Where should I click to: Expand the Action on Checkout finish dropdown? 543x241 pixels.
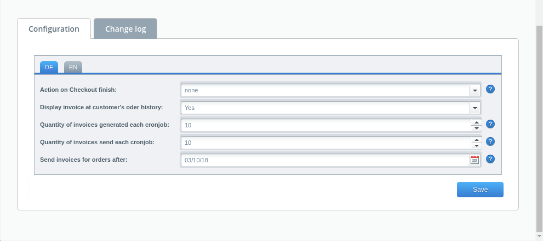point(475,90)
